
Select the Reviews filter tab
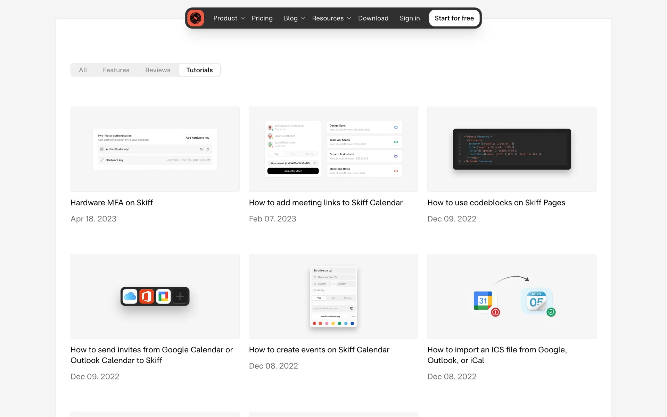158,70
